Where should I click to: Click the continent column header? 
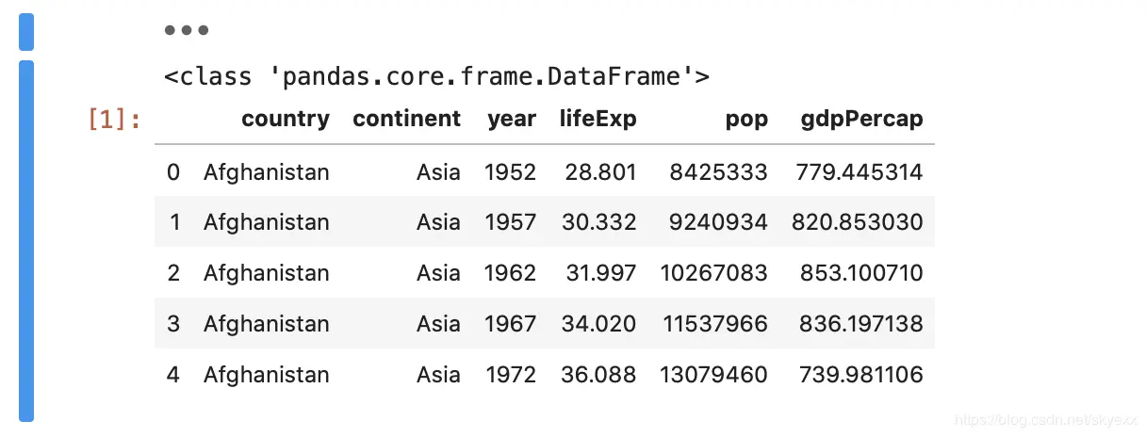coord(406,120)
